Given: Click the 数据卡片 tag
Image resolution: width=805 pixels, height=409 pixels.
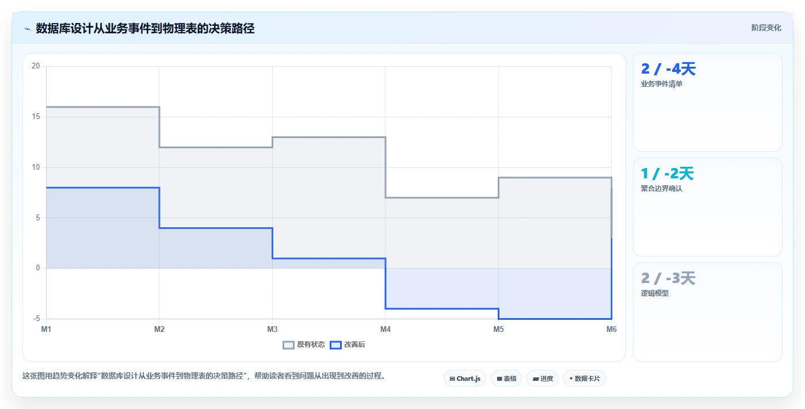Looking at the screenshot, I should [585, 379].
